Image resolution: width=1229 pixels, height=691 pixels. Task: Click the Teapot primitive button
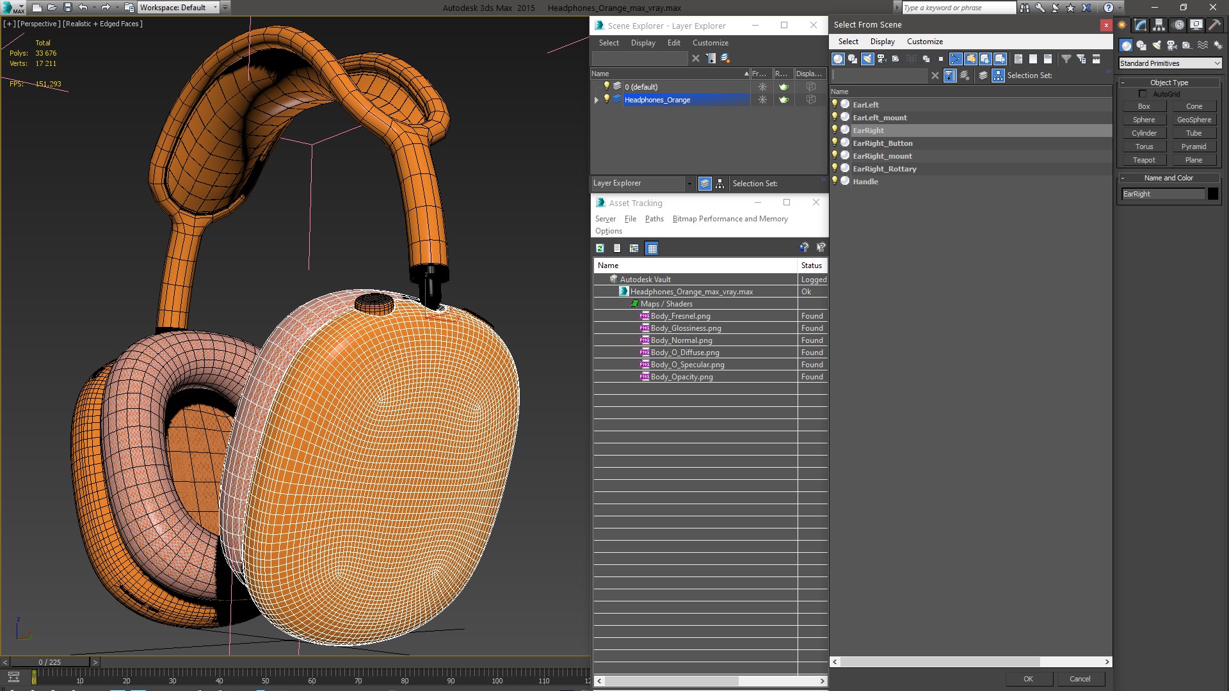click(1144, 160)
